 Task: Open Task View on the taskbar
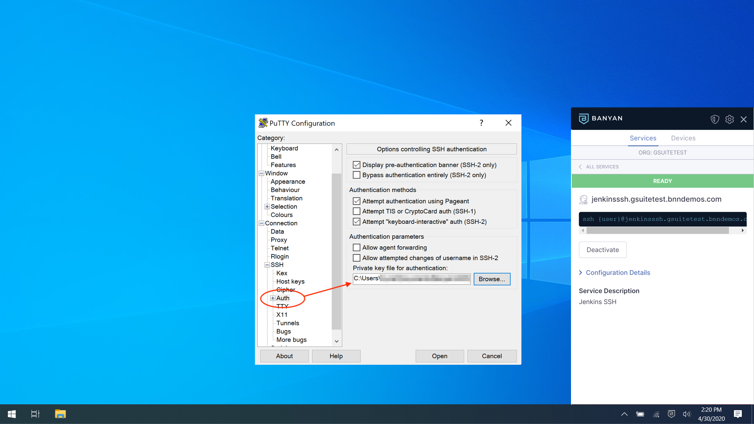35,414
